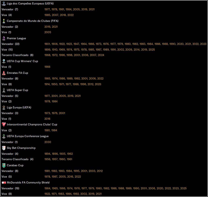
Task: Click the Intercontinental Champions Clubs' Cup icon
Action: (x=4, y=125)
